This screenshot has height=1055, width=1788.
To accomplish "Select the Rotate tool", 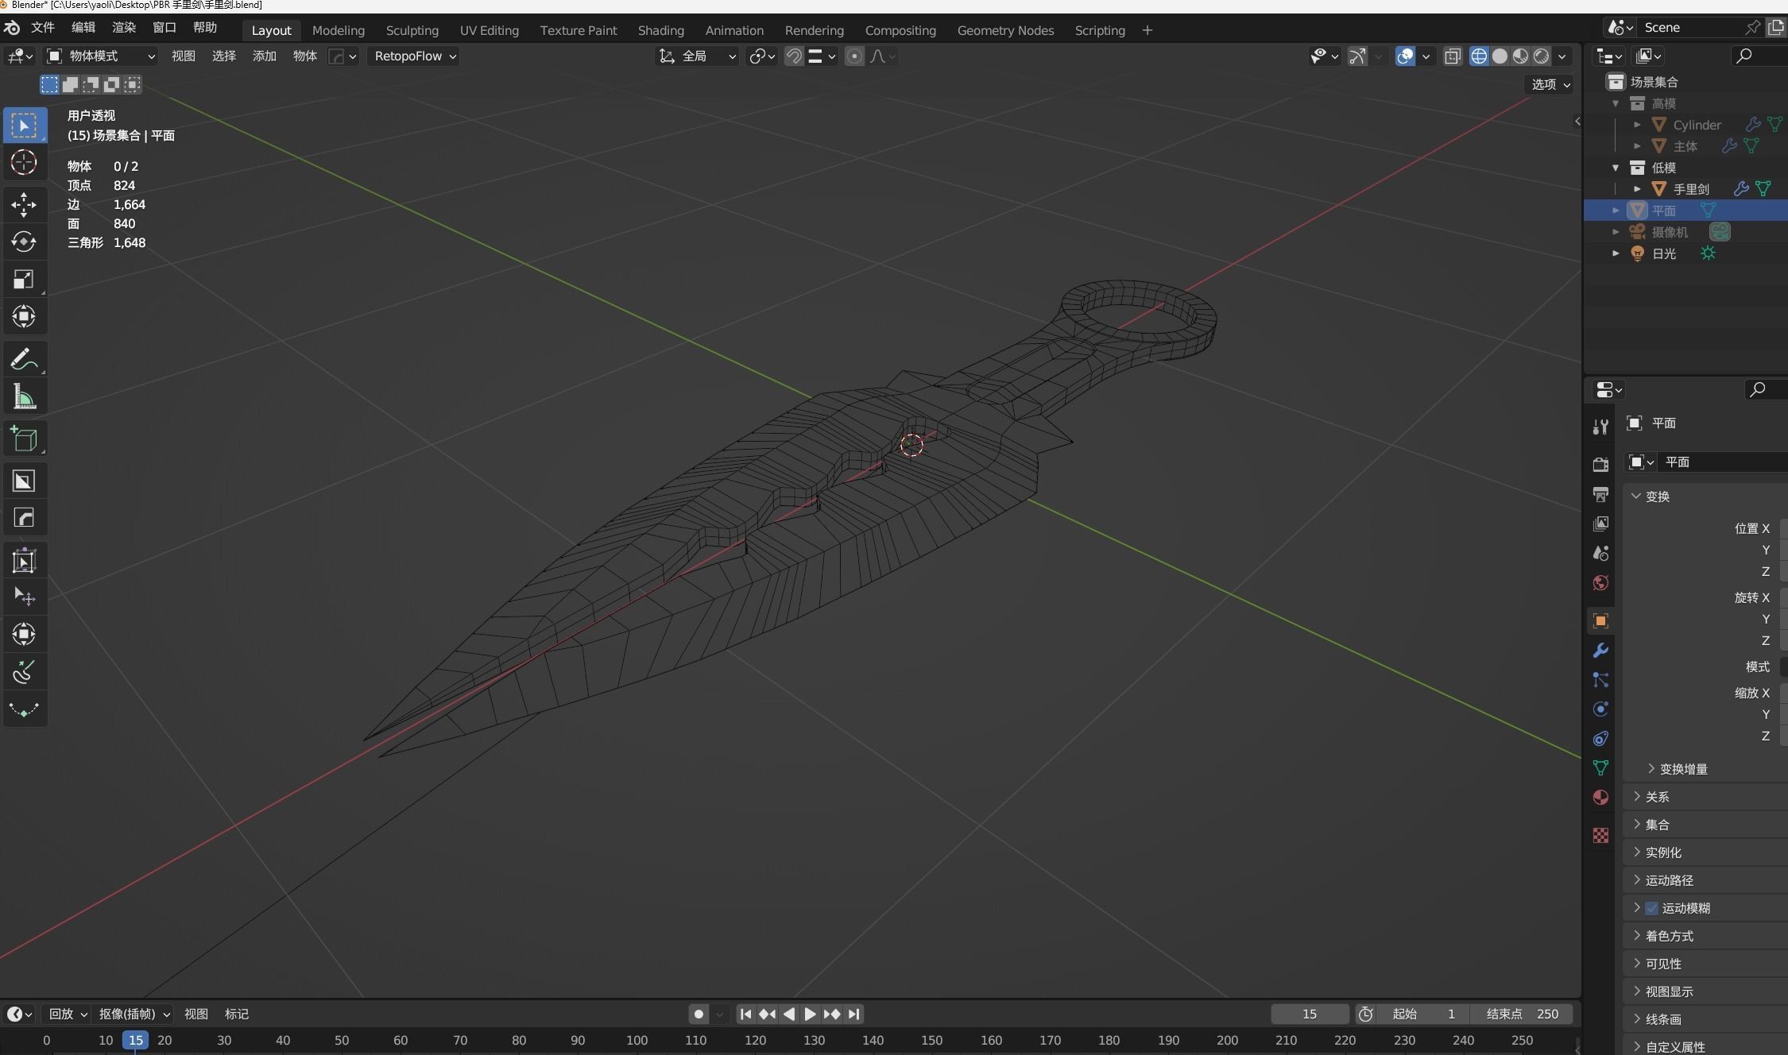I will (x=24, y=242).
